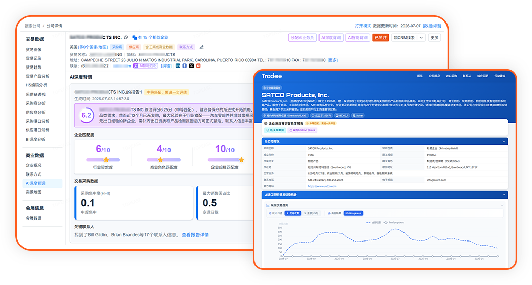Screen dimensions: 532x285
Task: Open the company's YouTube icon
Action: [198, 65]
